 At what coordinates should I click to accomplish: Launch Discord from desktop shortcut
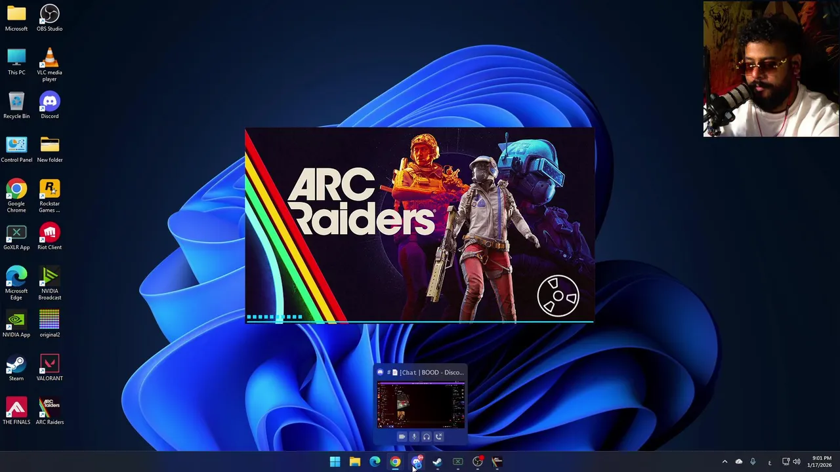49,106
